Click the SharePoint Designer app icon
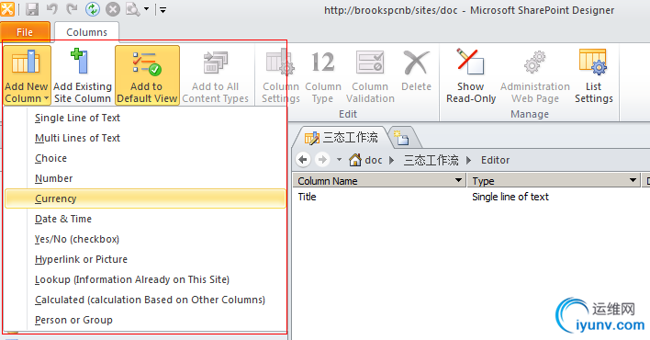The width and height of the screenshot is (650, 340). coord(7,9)
